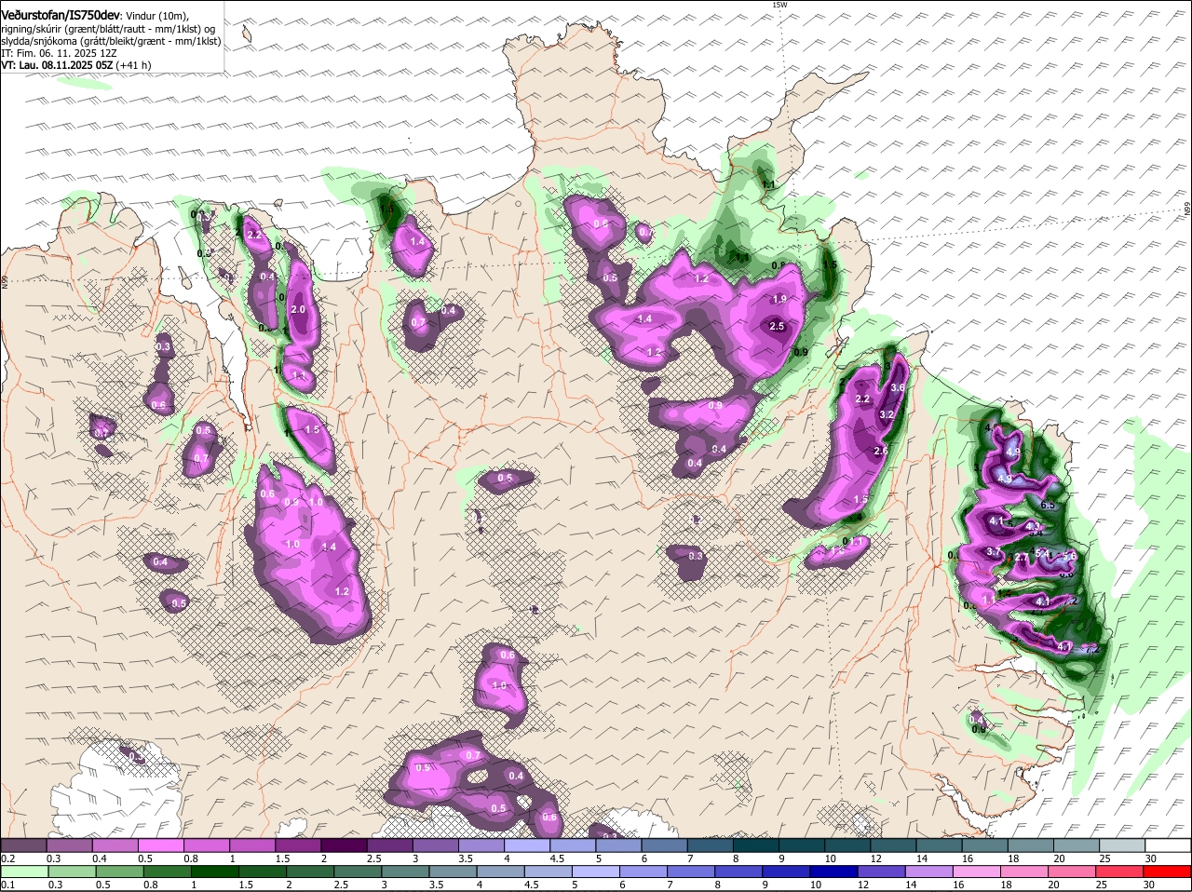1192x892 pixels.
Task: Click the bright pink snow swatch between 0.5 and 0.8
Action: pyautogui.click(x=162, y=845)
